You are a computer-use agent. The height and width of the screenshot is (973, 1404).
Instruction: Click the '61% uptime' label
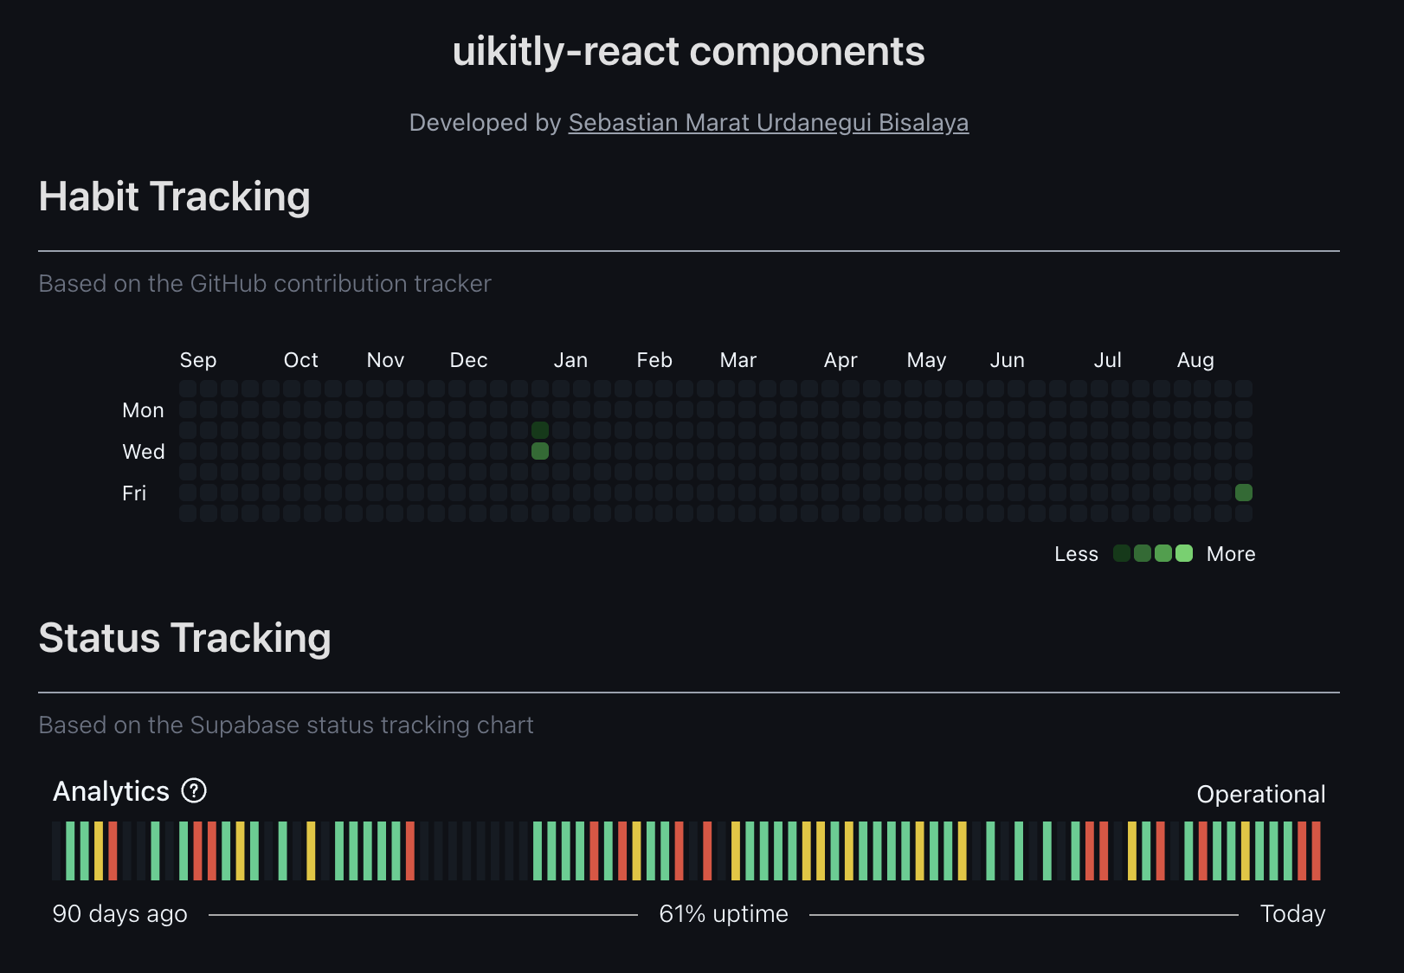[724, 914]
